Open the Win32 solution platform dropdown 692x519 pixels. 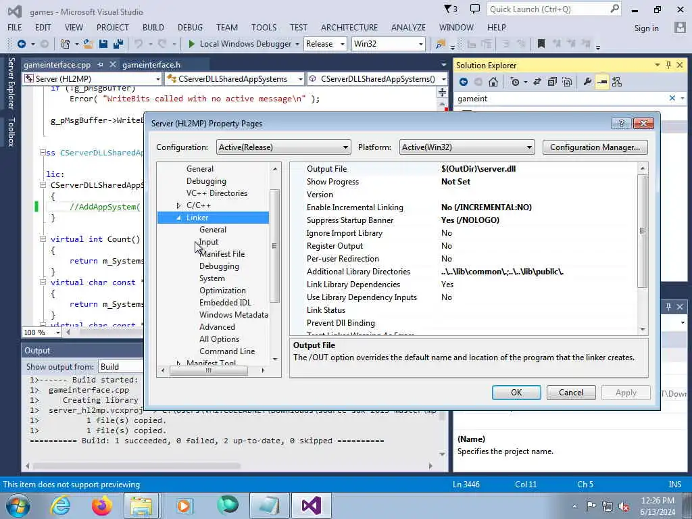389,44
